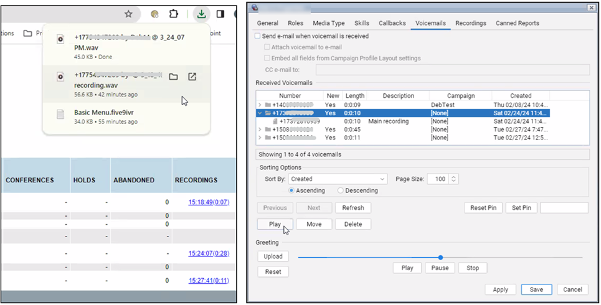Click the Apply button
Image resolution: width=601 pixels, height=305 pixels.
coord(500,289)
